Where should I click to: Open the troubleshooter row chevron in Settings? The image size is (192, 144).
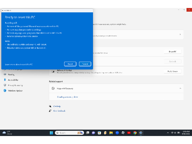tap(180, 34)
